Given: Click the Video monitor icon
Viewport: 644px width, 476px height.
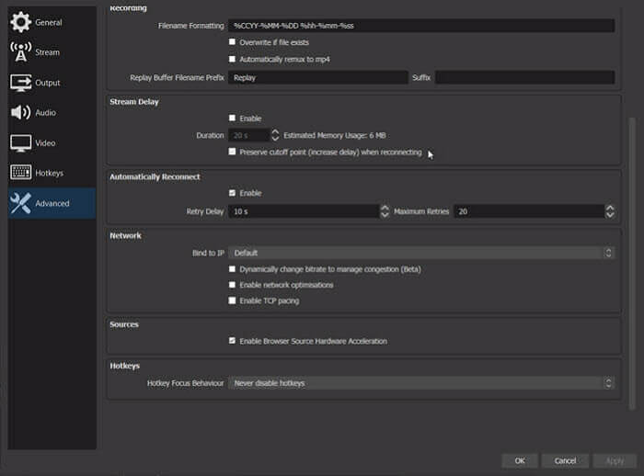Looking at the screenshot, I should (x=20, y=142).
